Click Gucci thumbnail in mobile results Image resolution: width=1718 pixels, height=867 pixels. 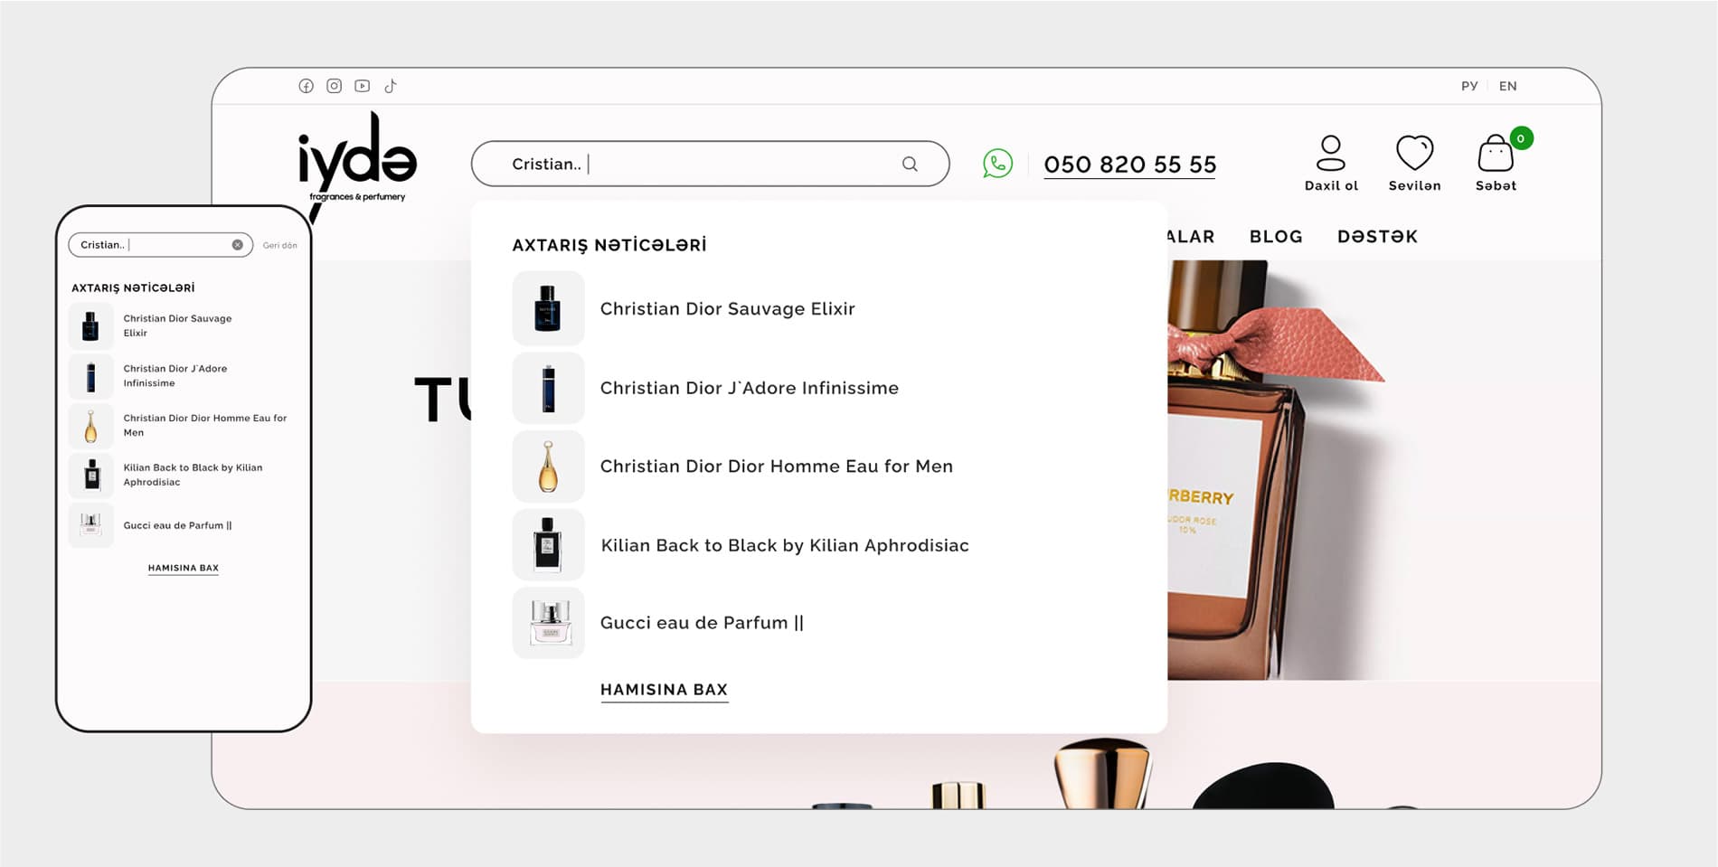coord(90,525)
